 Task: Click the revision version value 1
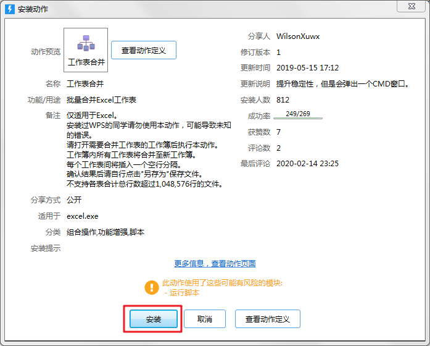click(x=279, y=52)
